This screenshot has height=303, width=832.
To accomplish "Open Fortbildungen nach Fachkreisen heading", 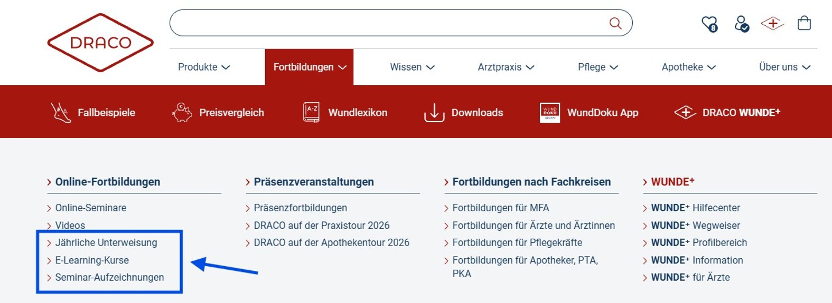I will pyautogui.click(x=531, y=182).
